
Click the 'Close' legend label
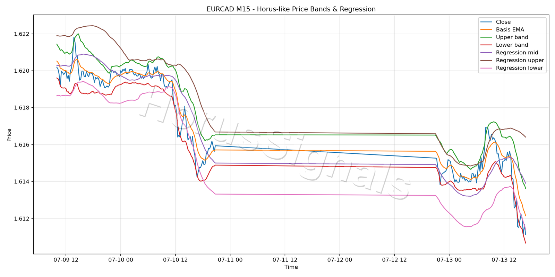503,22
